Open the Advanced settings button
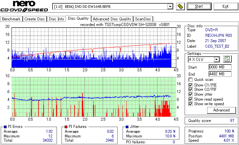 click(221, 110)
